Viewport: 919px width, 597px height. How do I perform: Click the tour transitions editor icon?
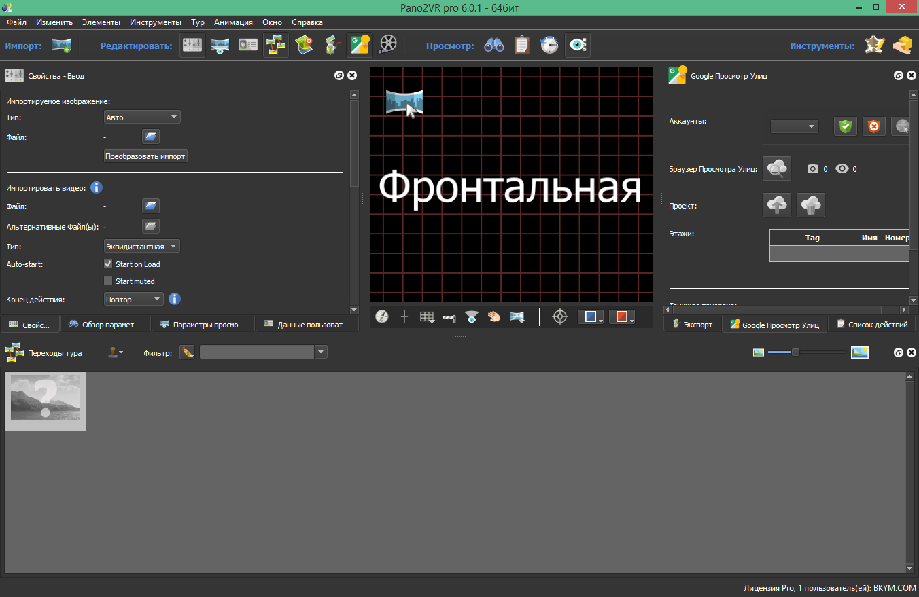click(275, 44)
